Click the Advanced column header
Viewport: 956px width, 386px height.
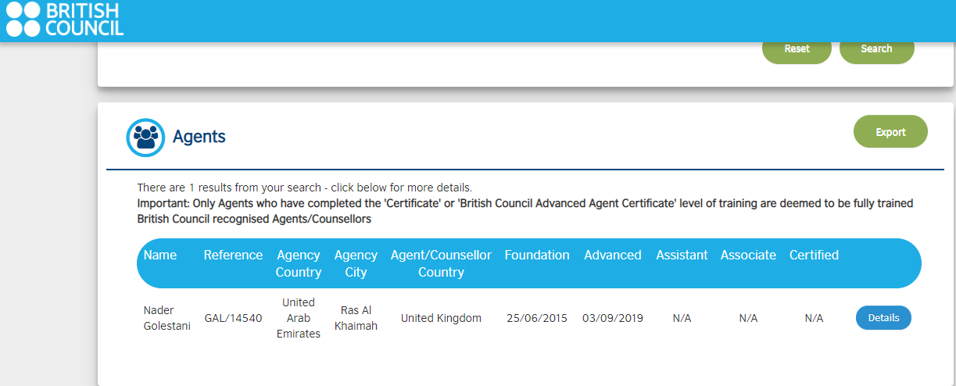(613, 255)
